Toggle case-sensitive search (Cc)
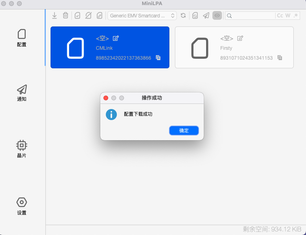 [280, 15]
